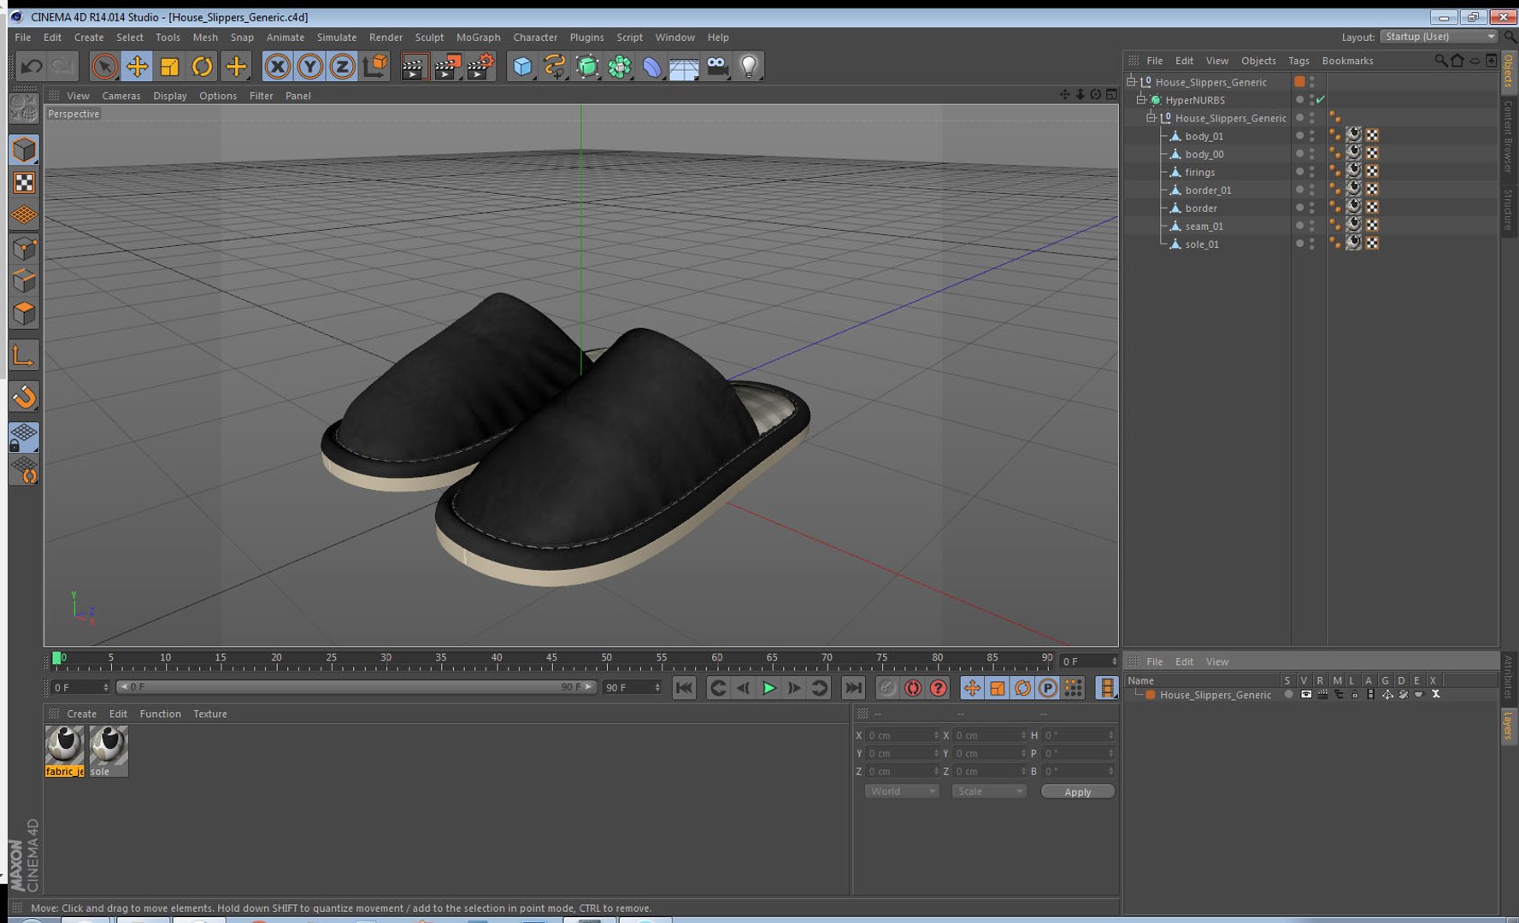Open the Layout dropdown Startup (User)
The image size is (1519, 923).
[x=1439, y=37]
